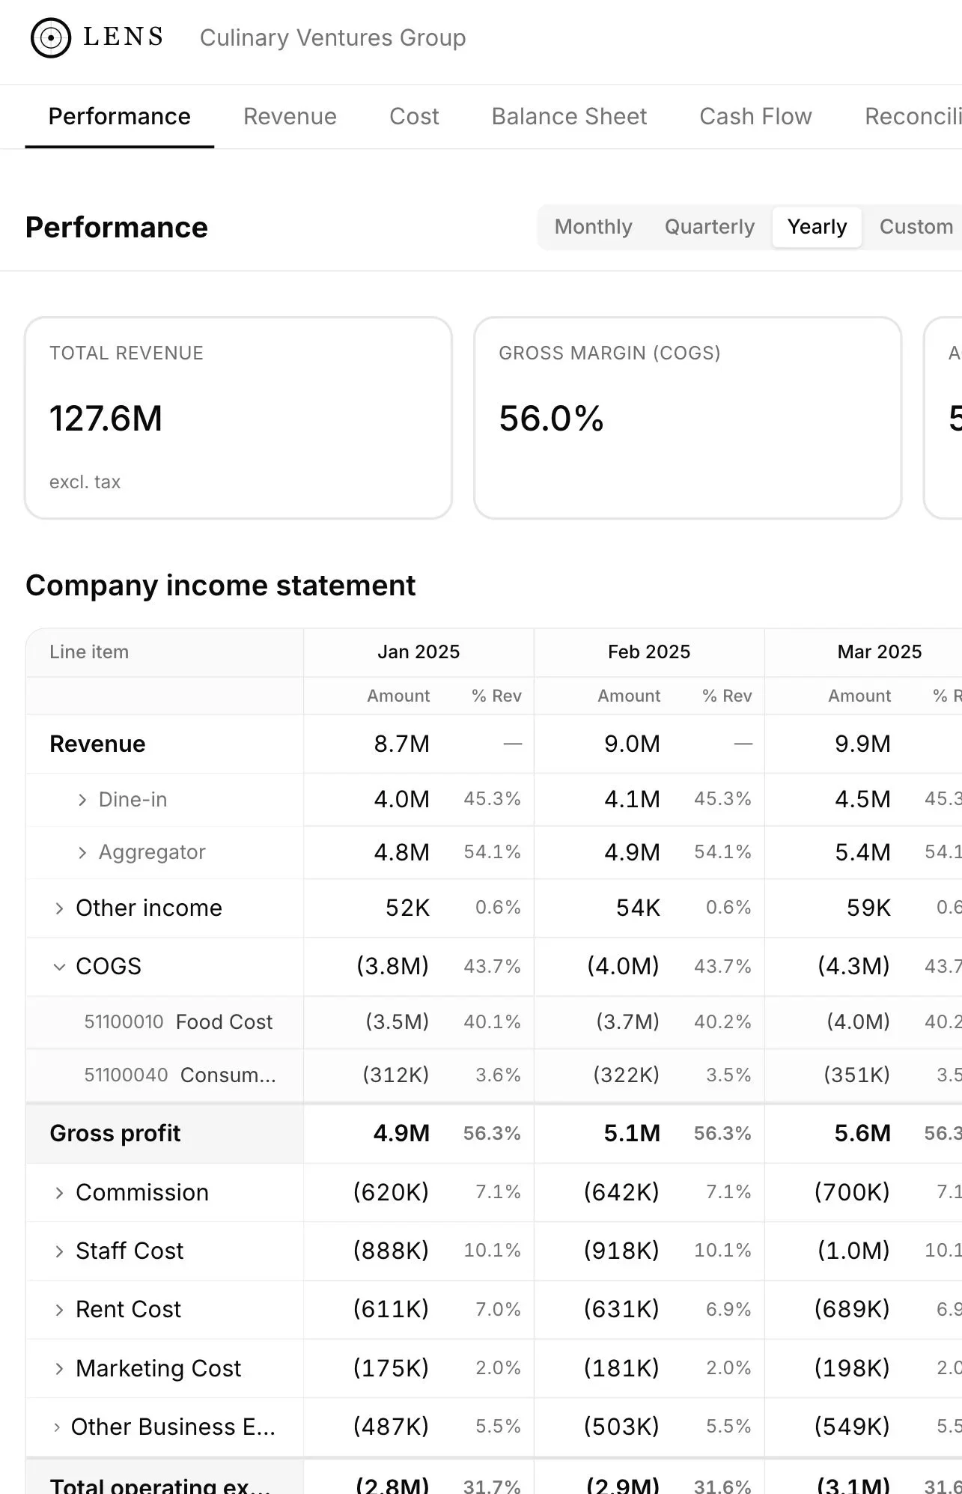The image size is (962, 1494).
Task: Click Feb 2025 Consumables amount (322K)
Action: click(x=627, y=1075)
